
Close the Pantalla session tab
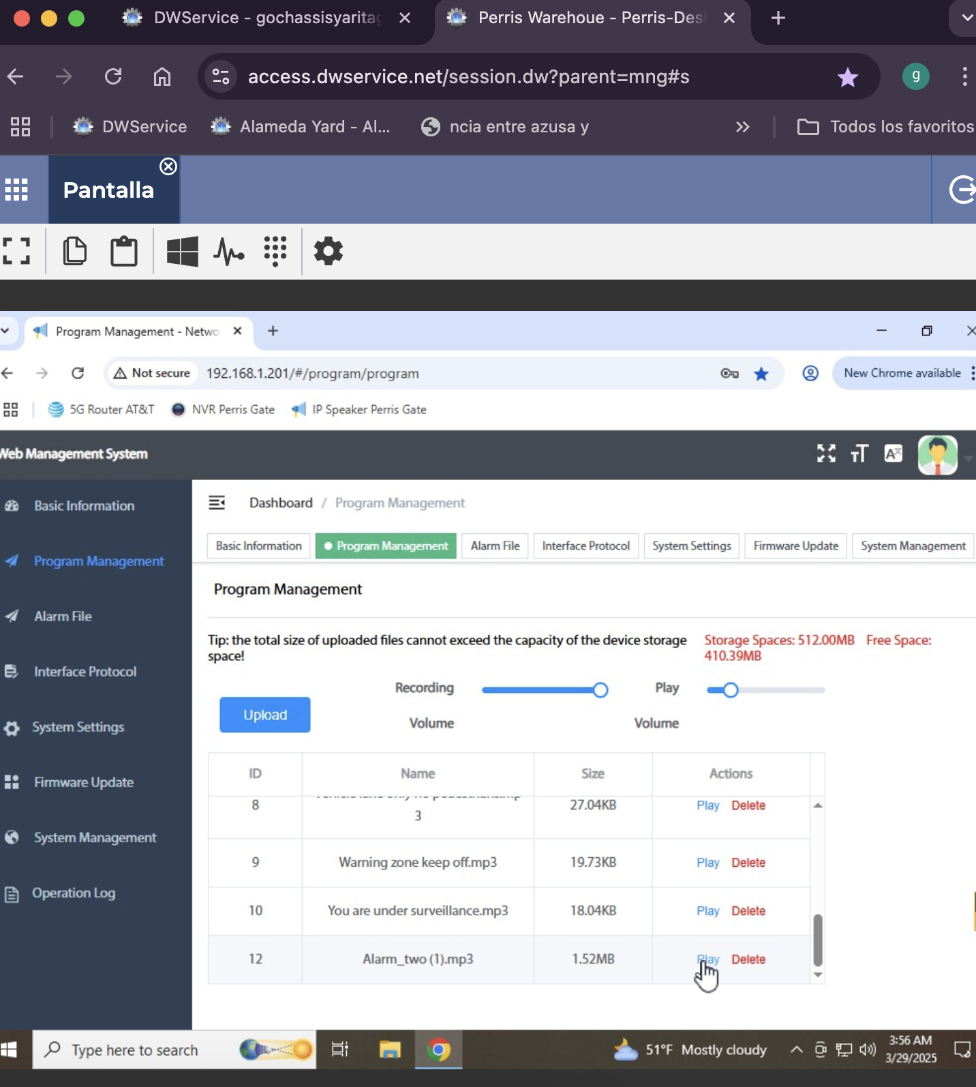click(x=168, y=166)
